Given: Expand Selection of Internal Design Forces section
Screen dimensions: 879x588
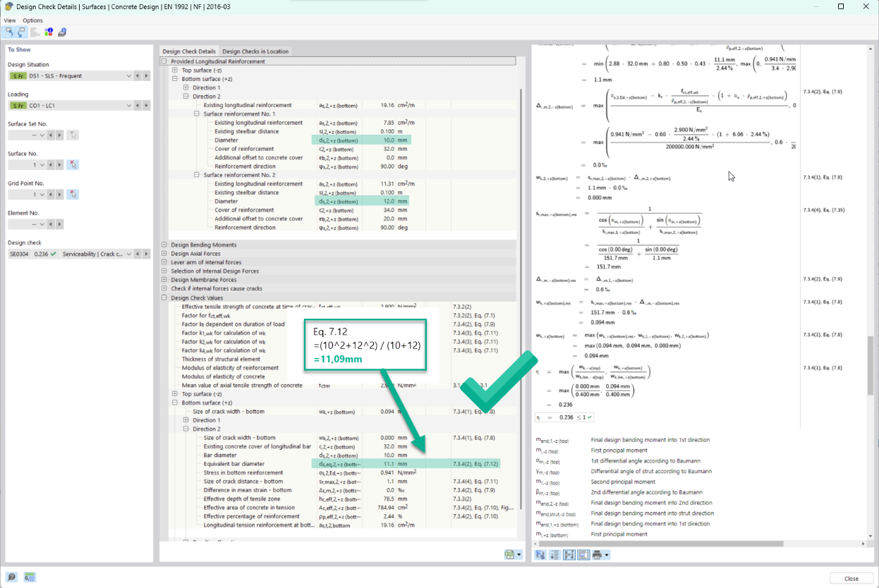Looking at the screenshot, I should (164, 271).
